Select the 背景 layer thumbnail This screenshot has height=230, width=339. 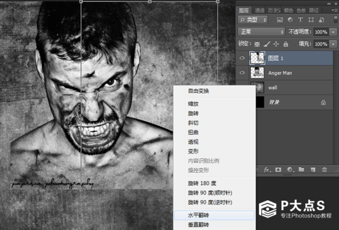[x=260, y=102]
